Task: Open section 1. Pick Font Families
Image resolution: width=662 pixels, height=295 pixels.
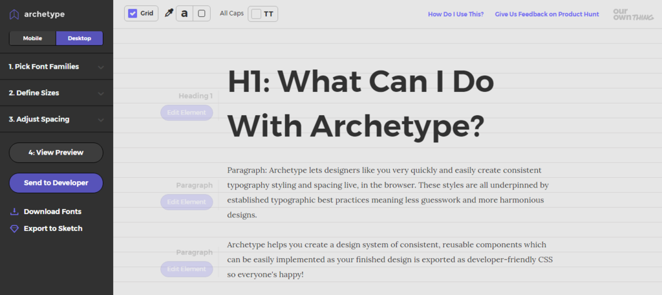Action: pos(57,67)
